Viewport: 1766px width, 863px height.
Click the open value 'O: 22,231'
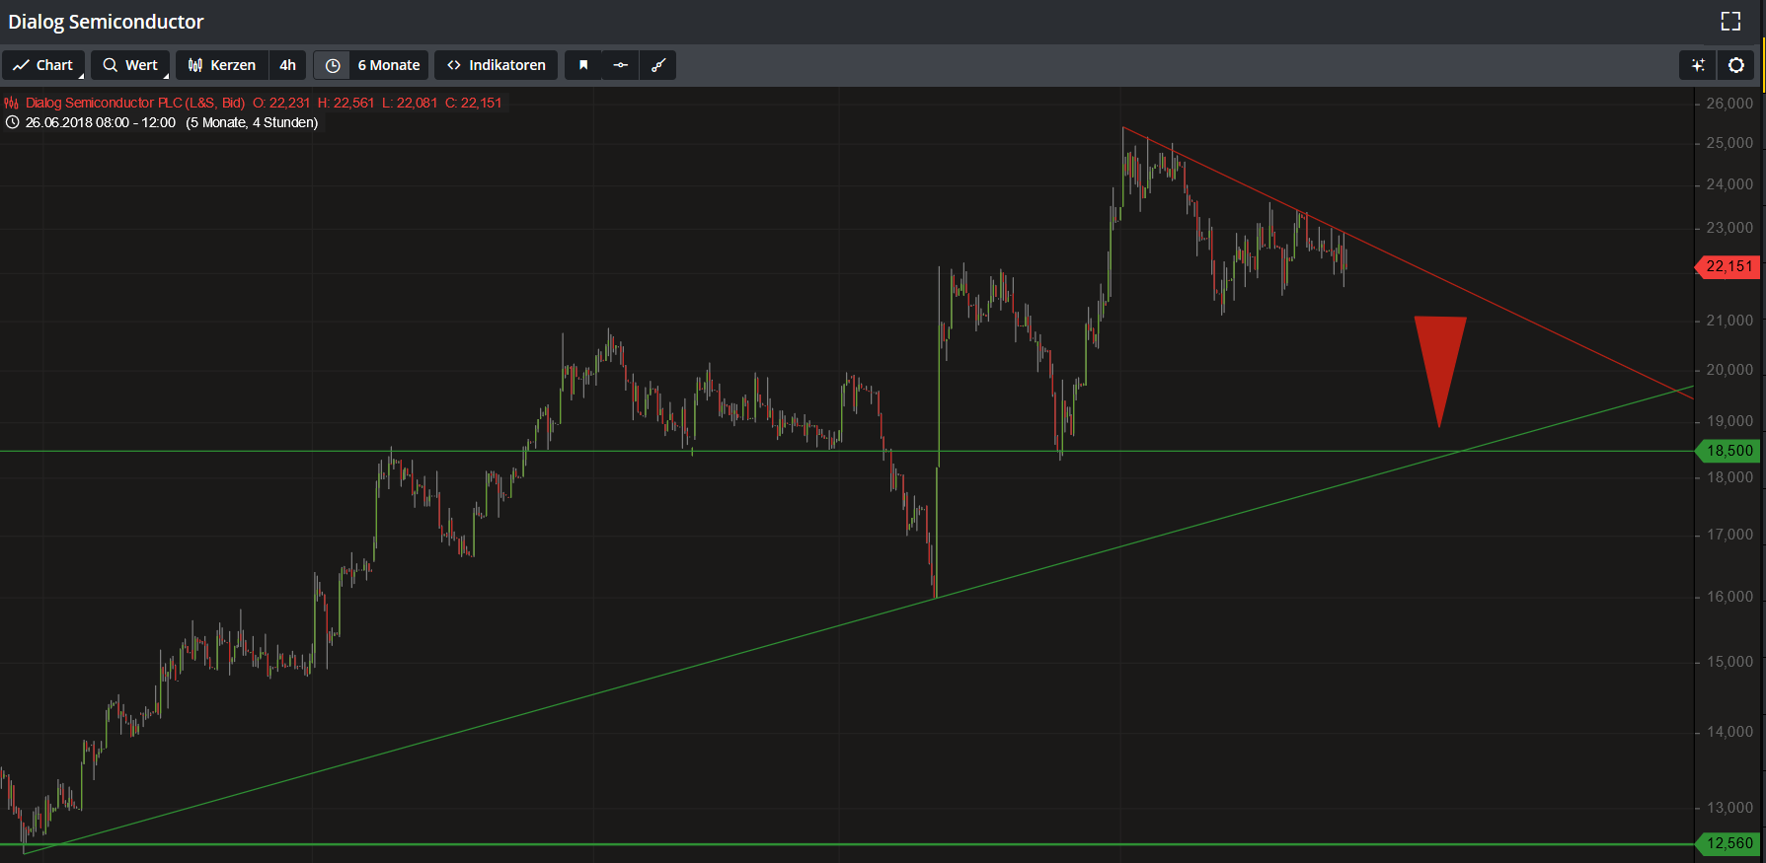pos(281,103)
